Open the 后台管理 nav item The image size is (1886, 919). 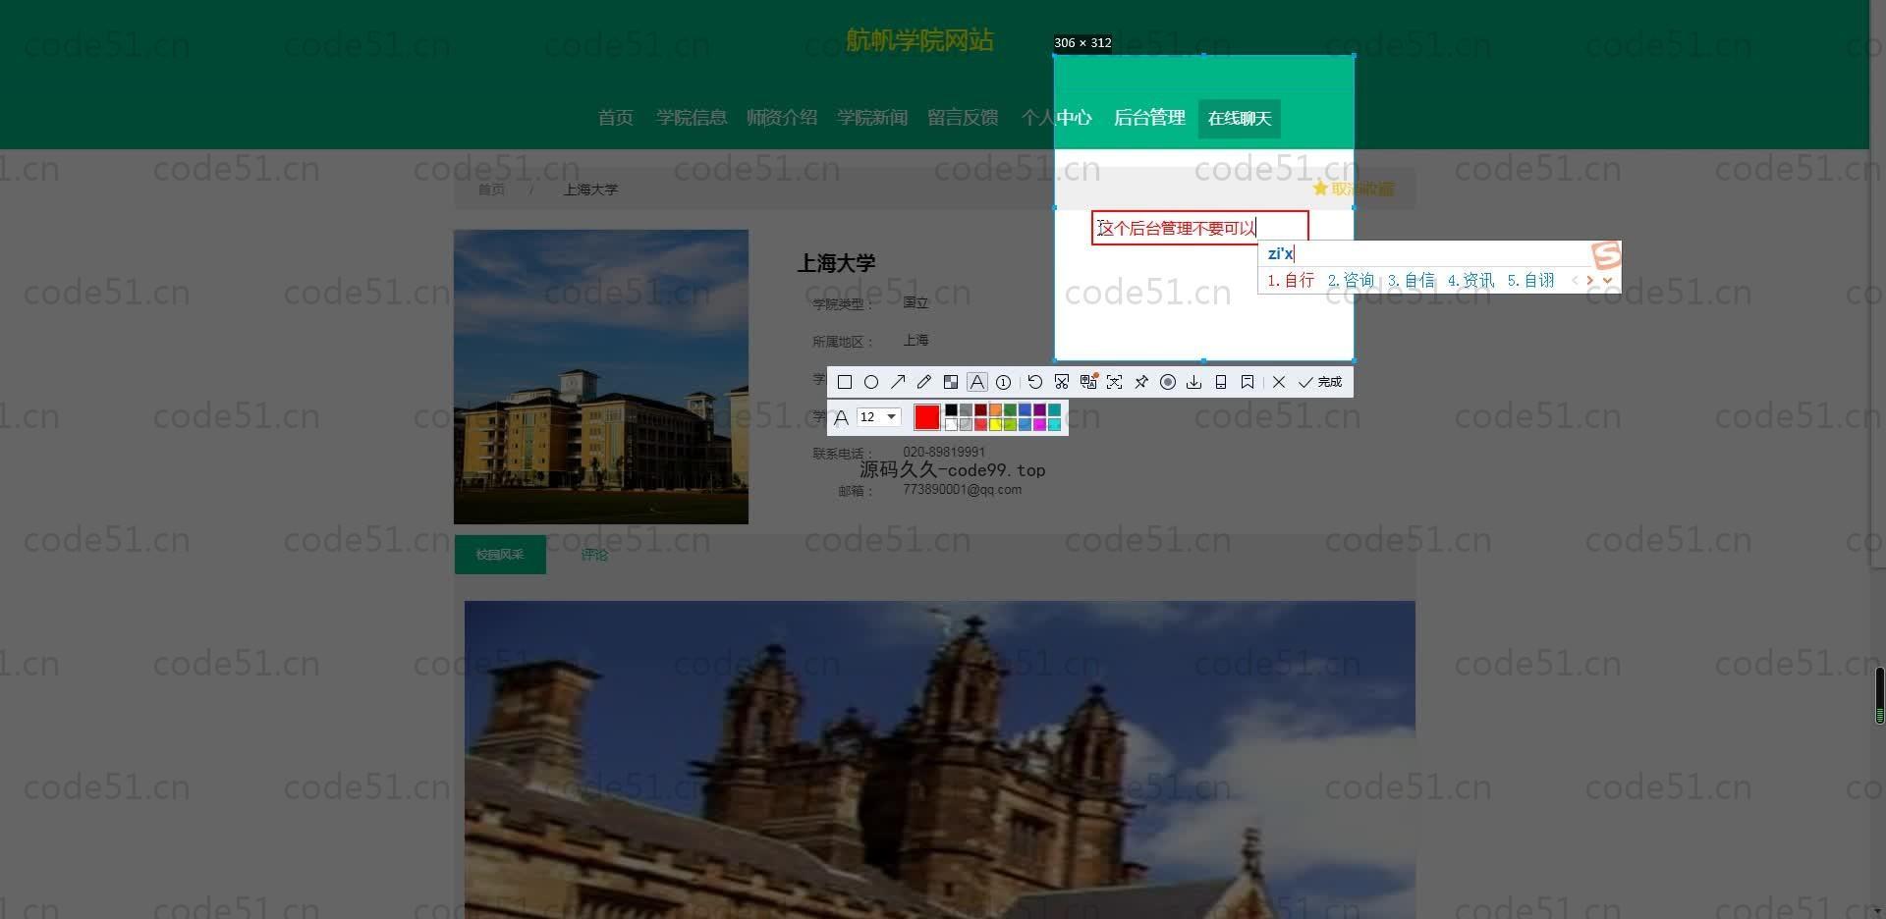click(1149, 118)
